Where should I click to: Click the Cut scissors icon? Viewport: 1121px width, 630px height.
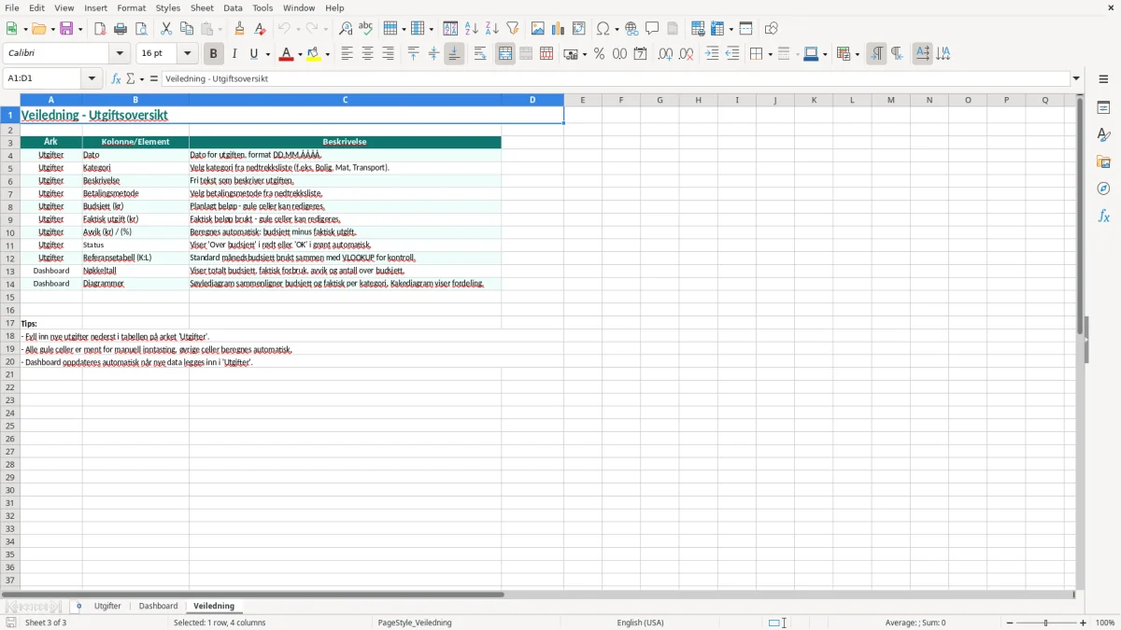tap(166, 28)
